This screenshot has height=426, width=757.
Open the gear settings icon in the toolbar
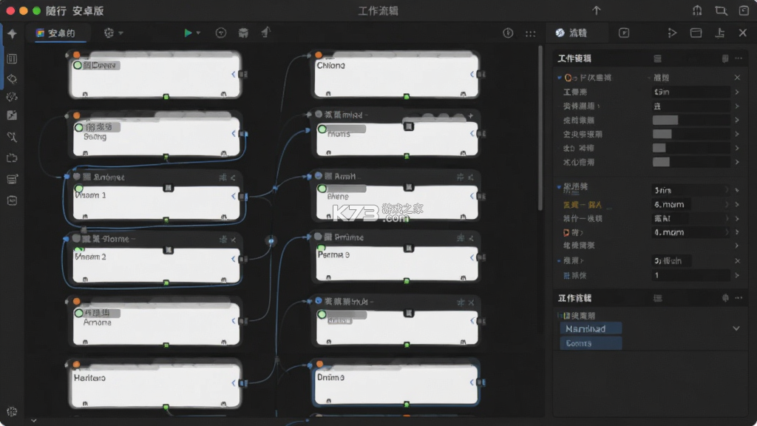click(x=109, y=33)
